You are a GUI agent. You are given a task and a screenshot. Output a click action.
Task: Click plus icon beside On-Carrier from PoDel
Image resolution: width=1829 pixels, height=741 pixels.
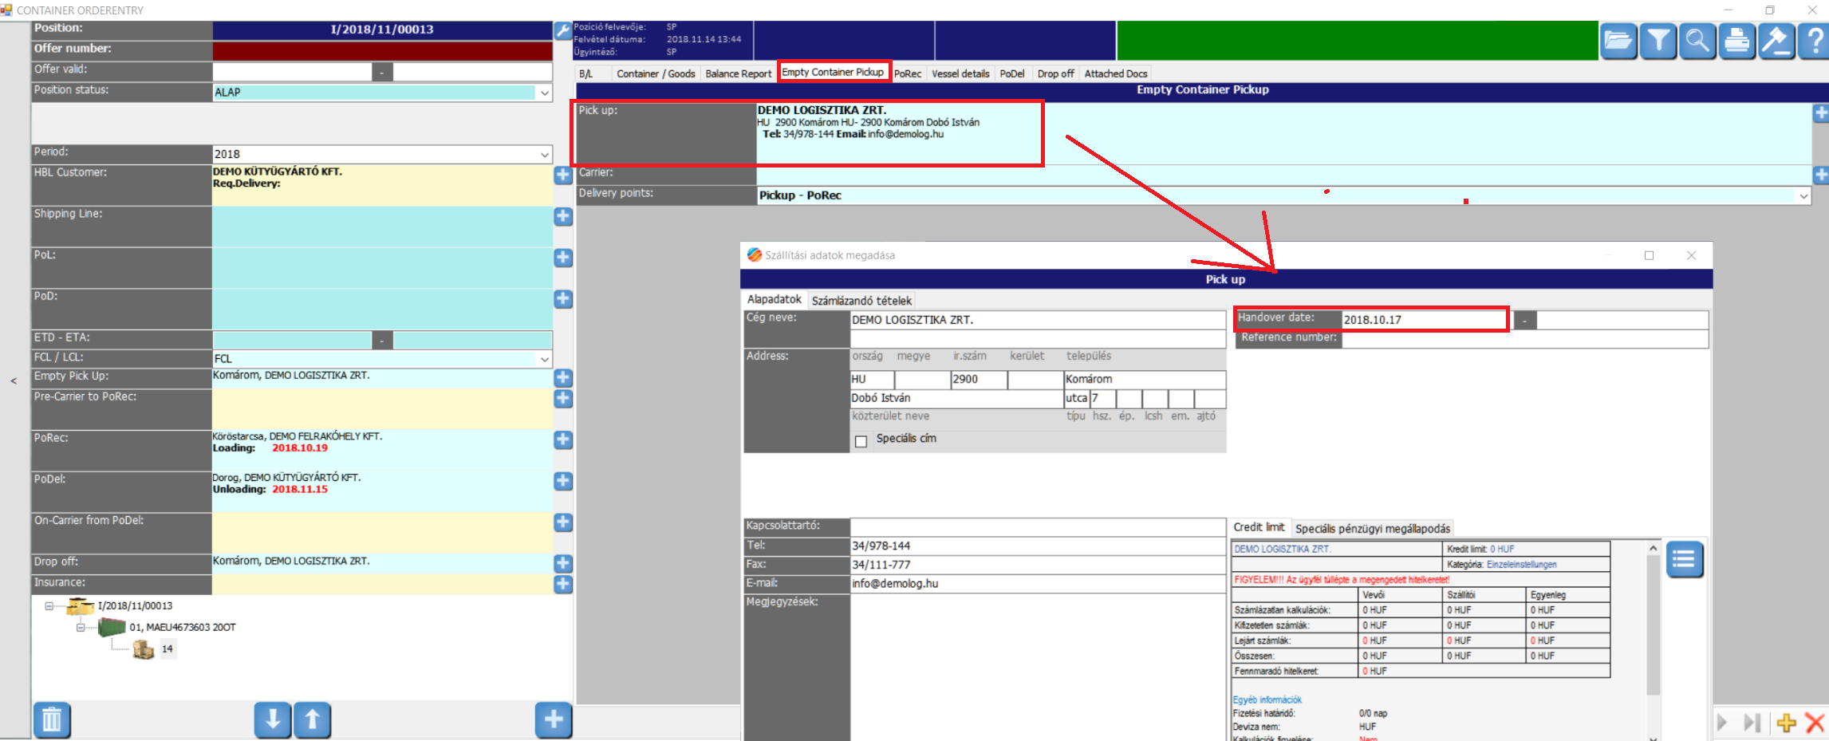(563, 522)
